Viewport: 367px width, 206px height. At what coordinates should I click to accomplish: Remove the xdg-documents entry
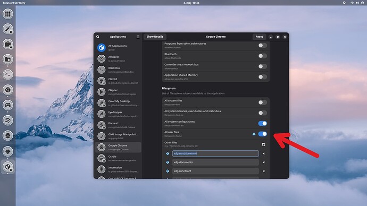tap(264, 162)
